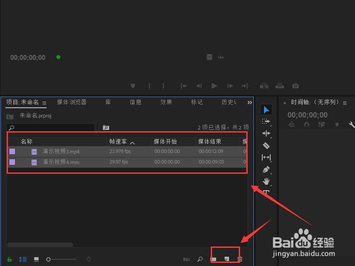Click project panel horizontal scrollbar
355x266 pixels.
point(40,245)
